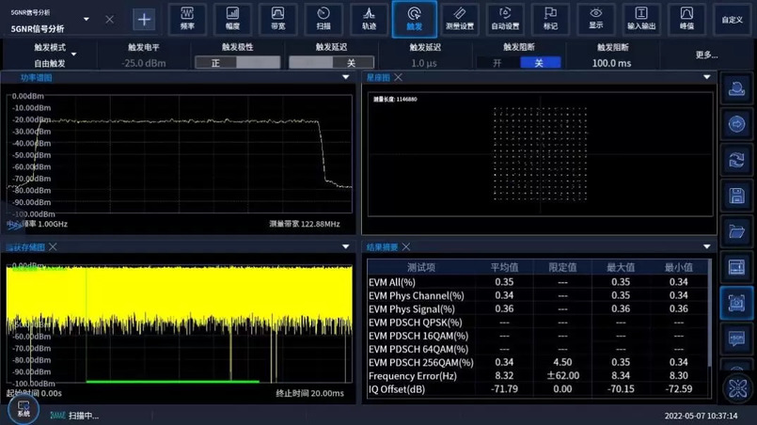
Task: Open the folder icon in right sidebar
Action: (736, 231)
